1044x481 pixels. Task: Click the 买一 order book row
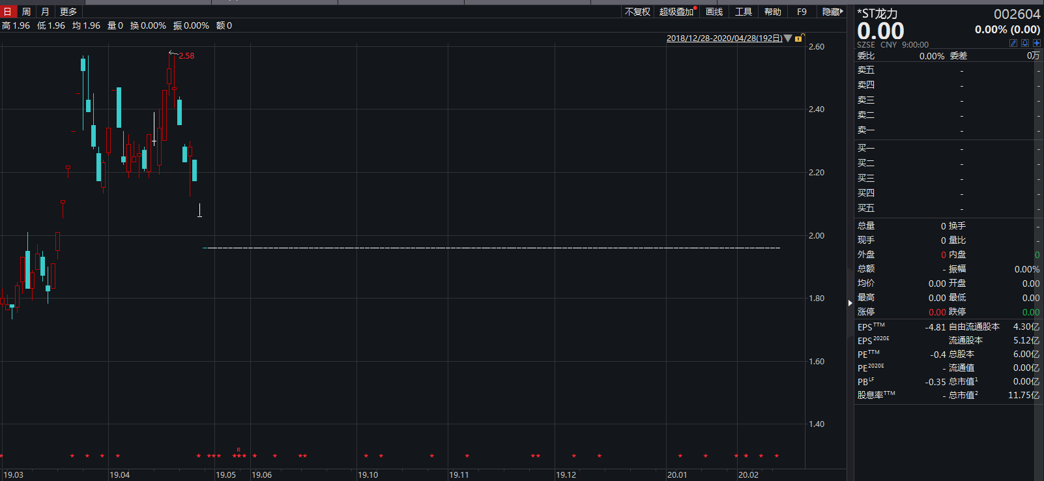click(x=949, y=149)
